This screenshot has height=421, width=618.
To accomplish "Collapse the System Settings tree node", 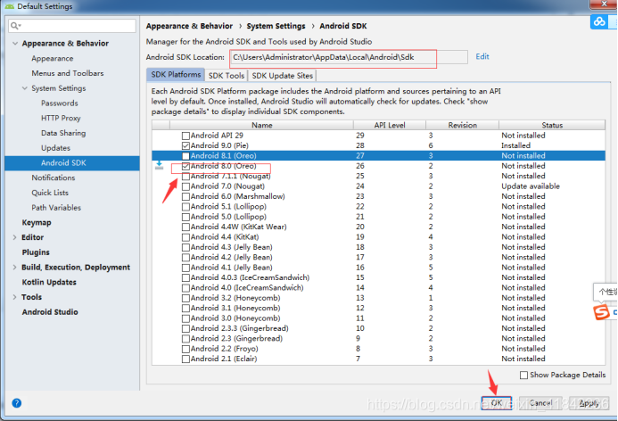I will tap(25, 88).
